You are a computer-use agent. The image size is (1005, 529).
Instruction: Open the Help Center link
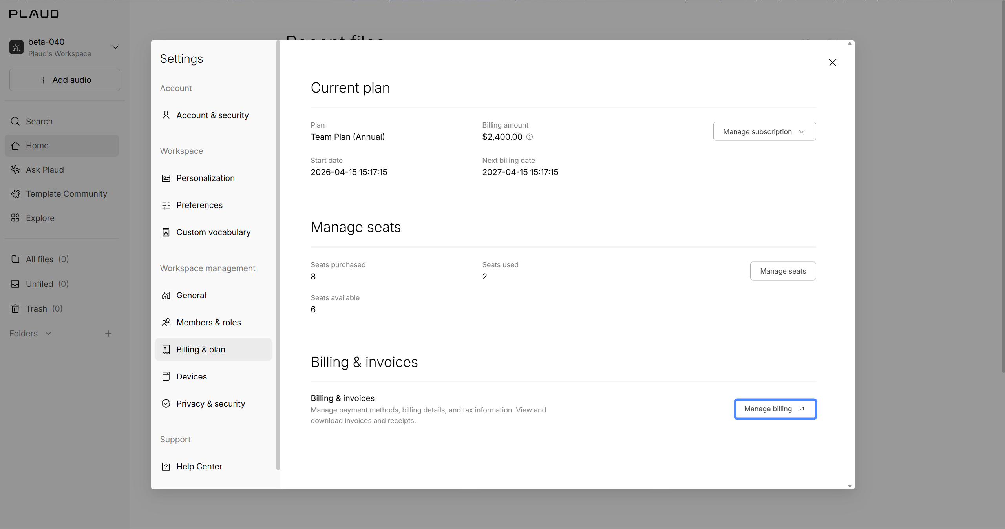point(214,467)
